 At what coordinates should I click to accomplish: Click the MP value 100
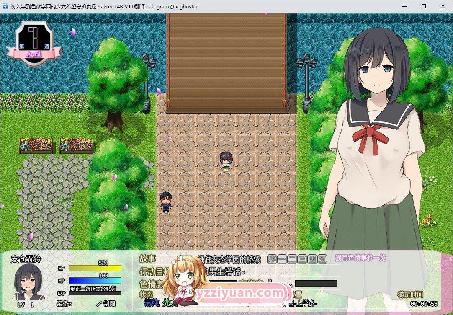coord(103,275)
